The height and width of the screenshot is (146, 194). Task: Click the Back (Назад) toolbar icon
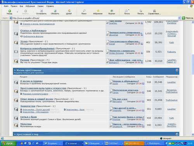pyautogui.click(x=9, y=11)
